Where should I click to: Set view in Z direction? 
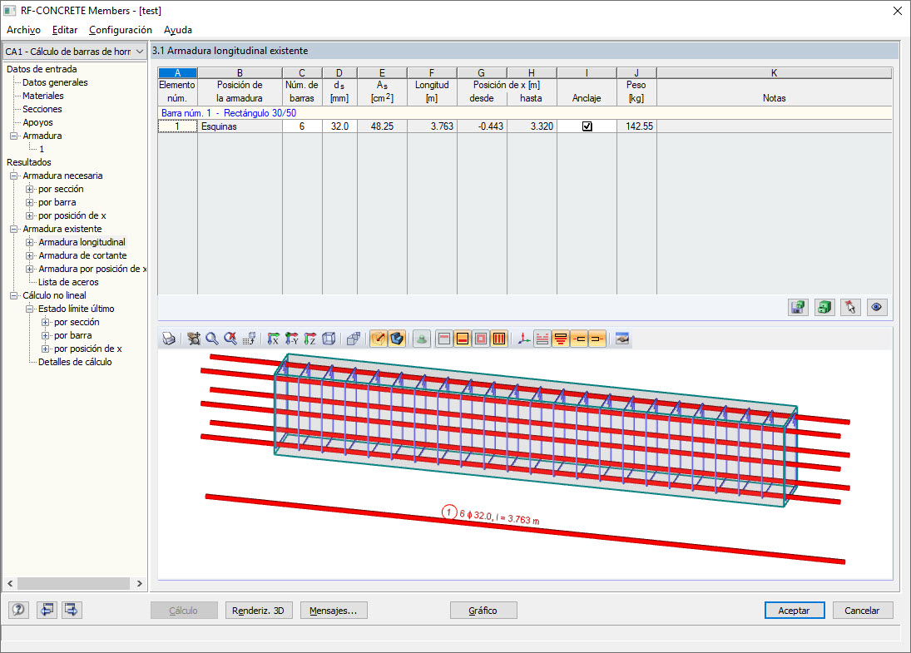click(x=308, y=339)
